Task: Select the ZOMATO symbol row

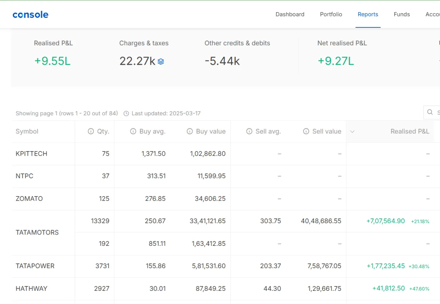Action: click(x=29, y=199)
